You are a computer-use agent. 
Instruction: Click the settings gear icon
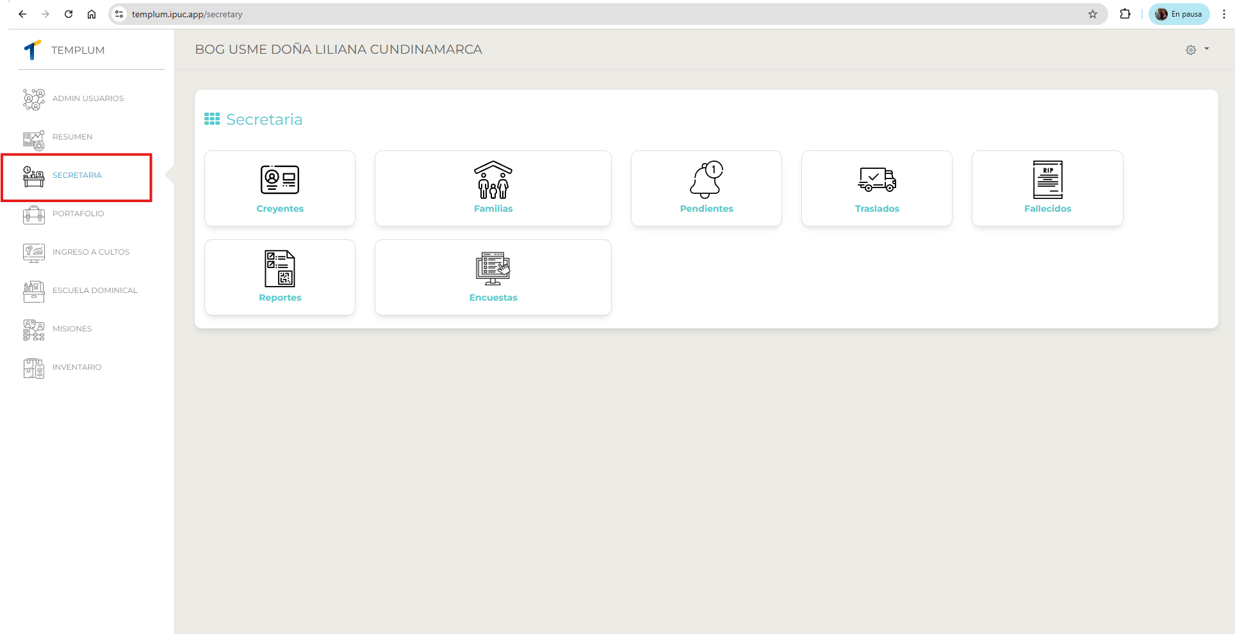click(1190, 50)
